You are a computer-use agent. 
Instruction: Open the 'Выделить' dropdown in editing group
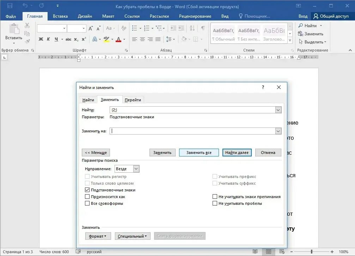pyautogui.click(x=313, y=42)
